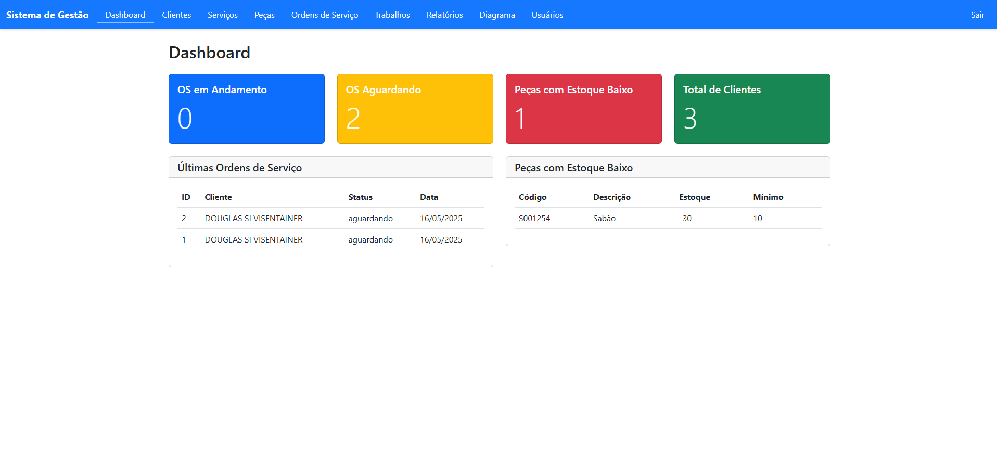Click the OS Aguardando yellow card

(415, 109)
